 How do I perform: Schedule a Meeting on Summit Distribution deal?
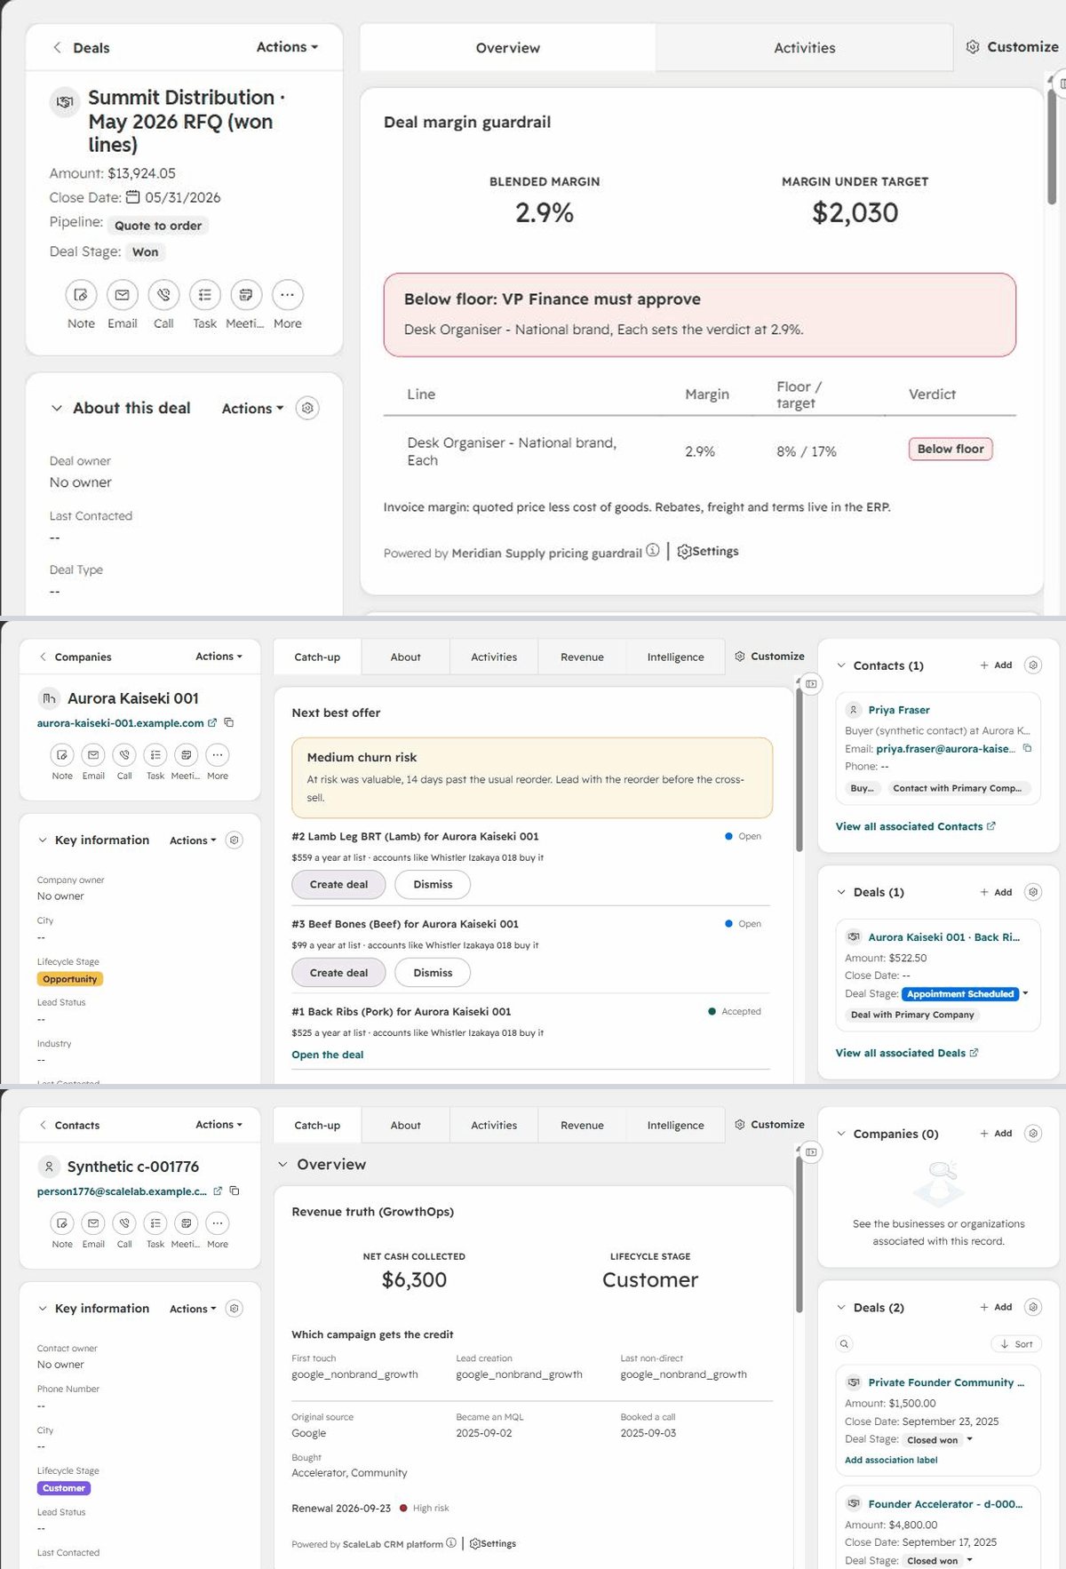point(246,295)
